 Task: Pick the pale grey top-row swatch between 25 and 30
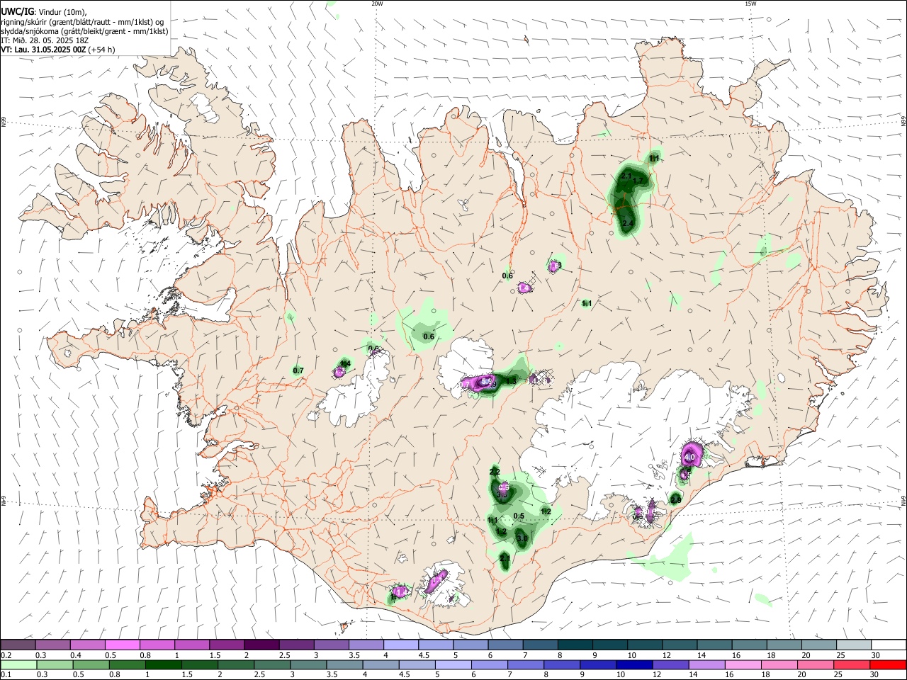pos(854,645)
